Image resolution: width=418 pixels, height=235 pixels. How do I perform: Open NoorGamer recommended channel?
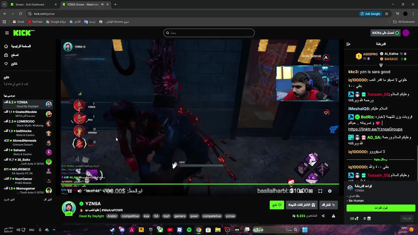28,181
